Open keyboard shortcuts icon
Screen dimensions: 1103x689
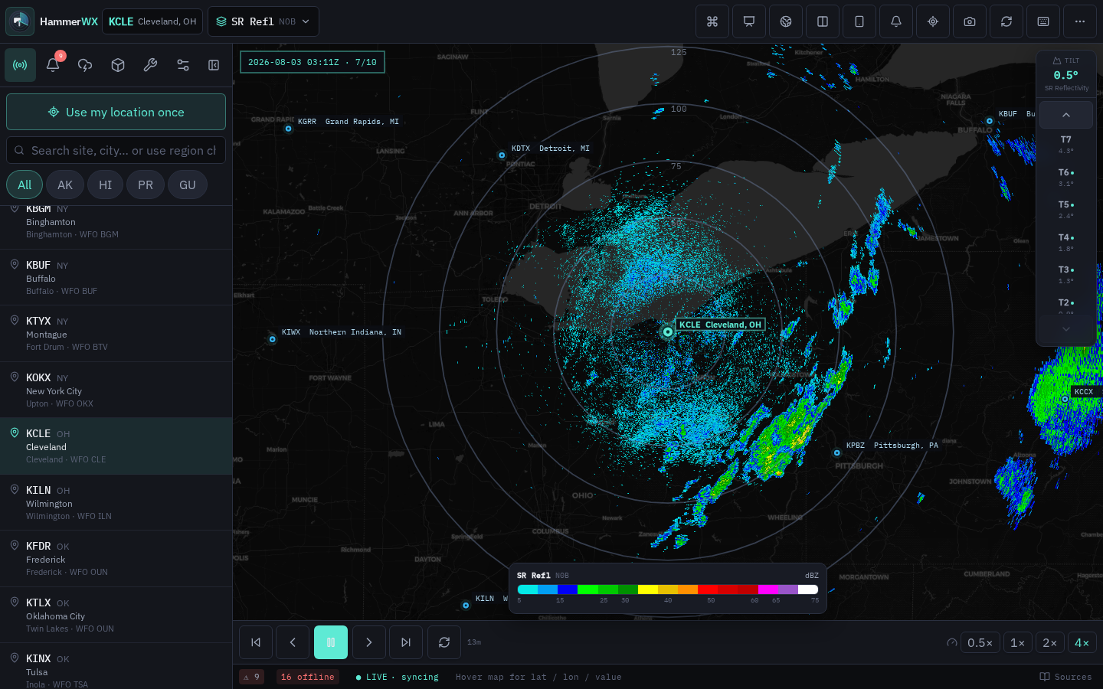coord(1043,21)
